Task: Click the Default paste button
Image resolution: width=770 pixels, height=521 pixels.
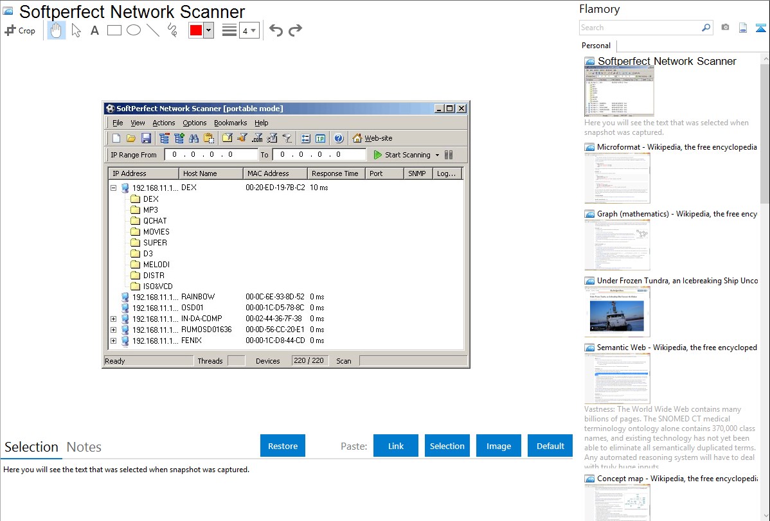Action: [x=550, y=446]
